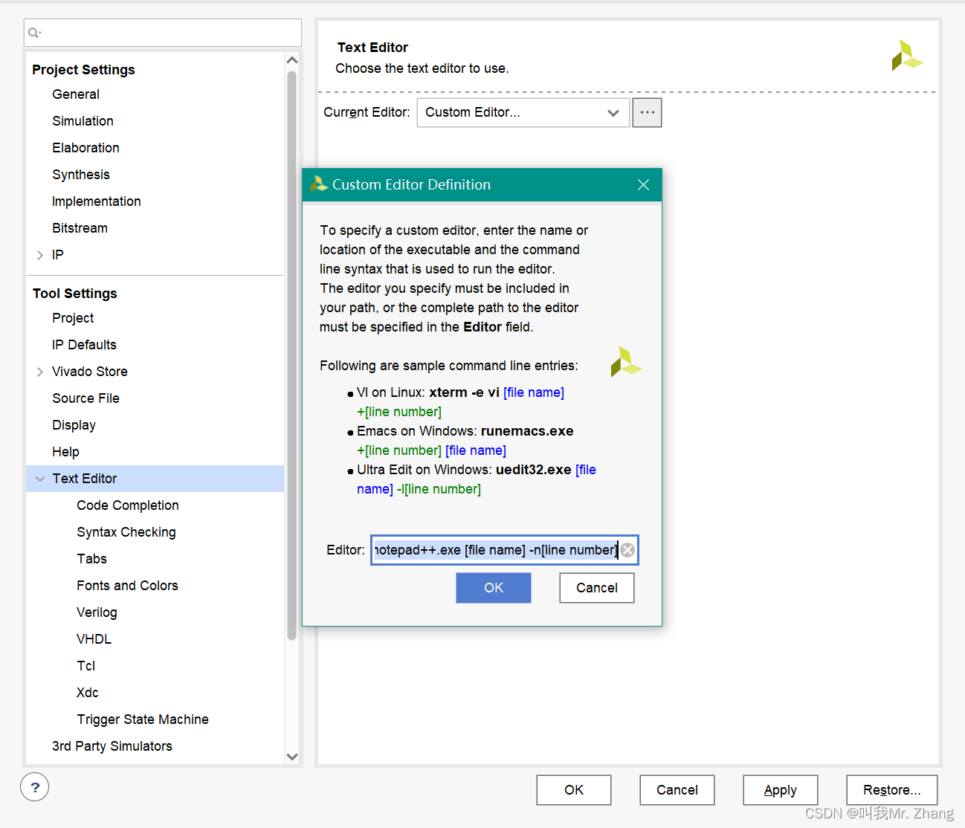Click the settings tree scrollbar thumb
Image resolution: width=965 pixels, height=828 pixels.
tap(291, 355)
